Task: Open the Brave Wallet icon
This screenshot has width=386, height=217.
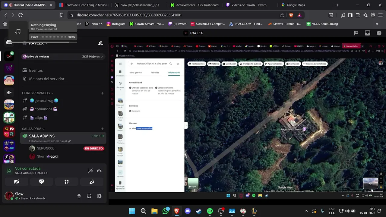Action: (x=358, y=15)
